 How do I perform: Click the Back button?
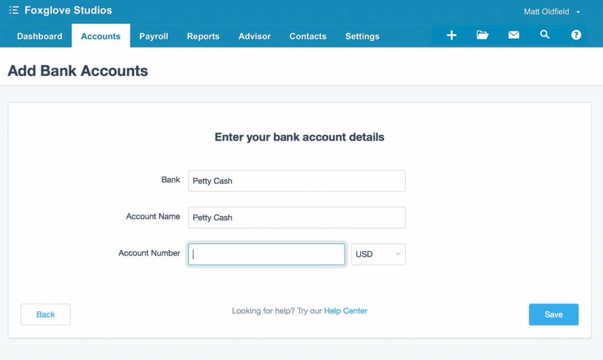[x=45, y=315]
